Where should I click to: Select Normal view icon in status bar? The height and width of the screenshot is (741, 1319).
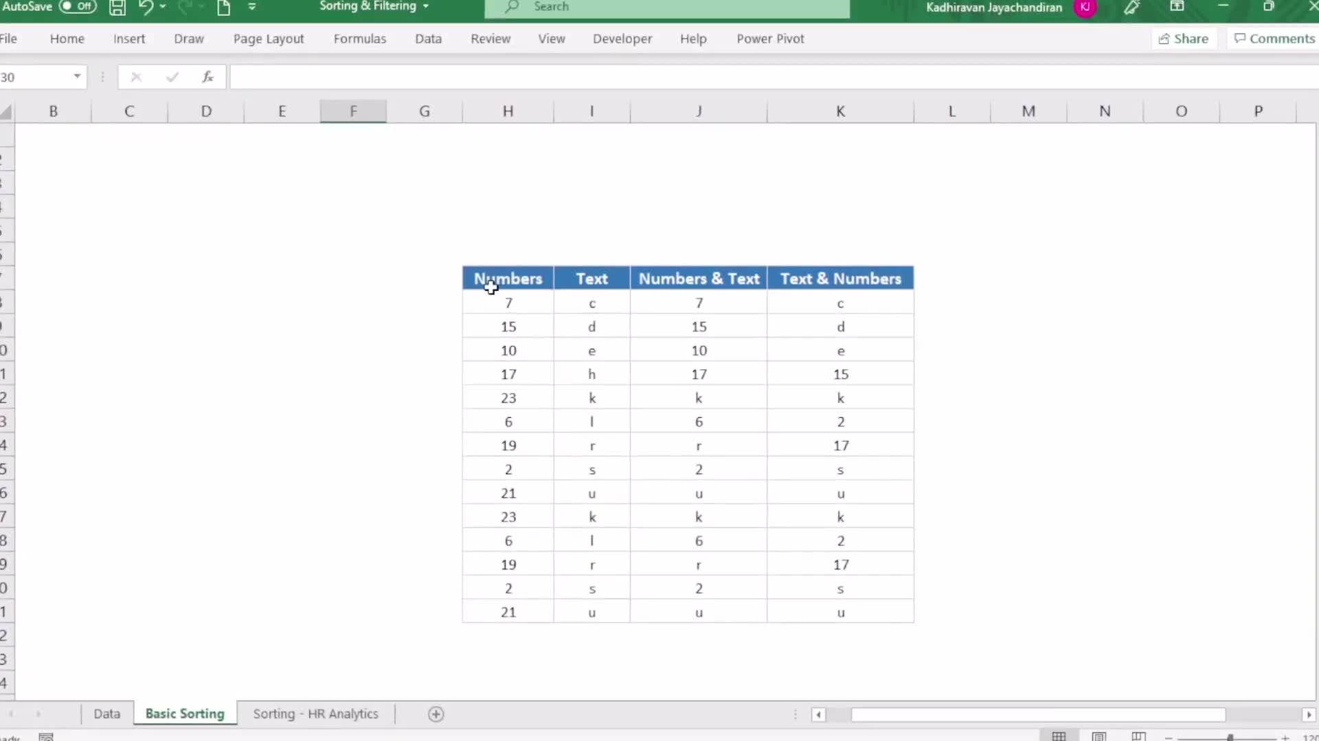1059,736
